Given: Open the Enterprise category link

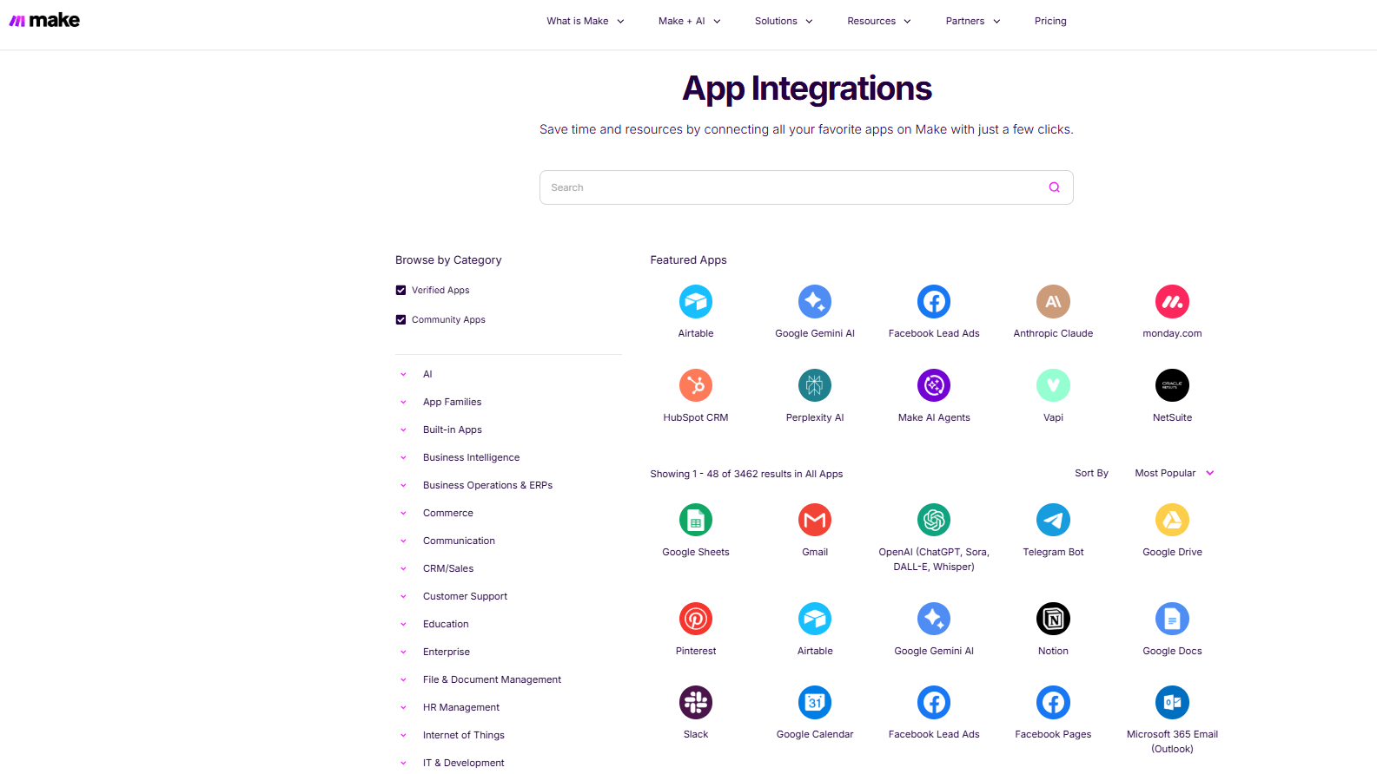Looking at the screenshot, I should coord(447,652).
